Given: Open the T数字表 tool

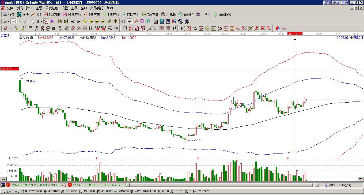Looking at the screenshot, I should tap(150, 14).
